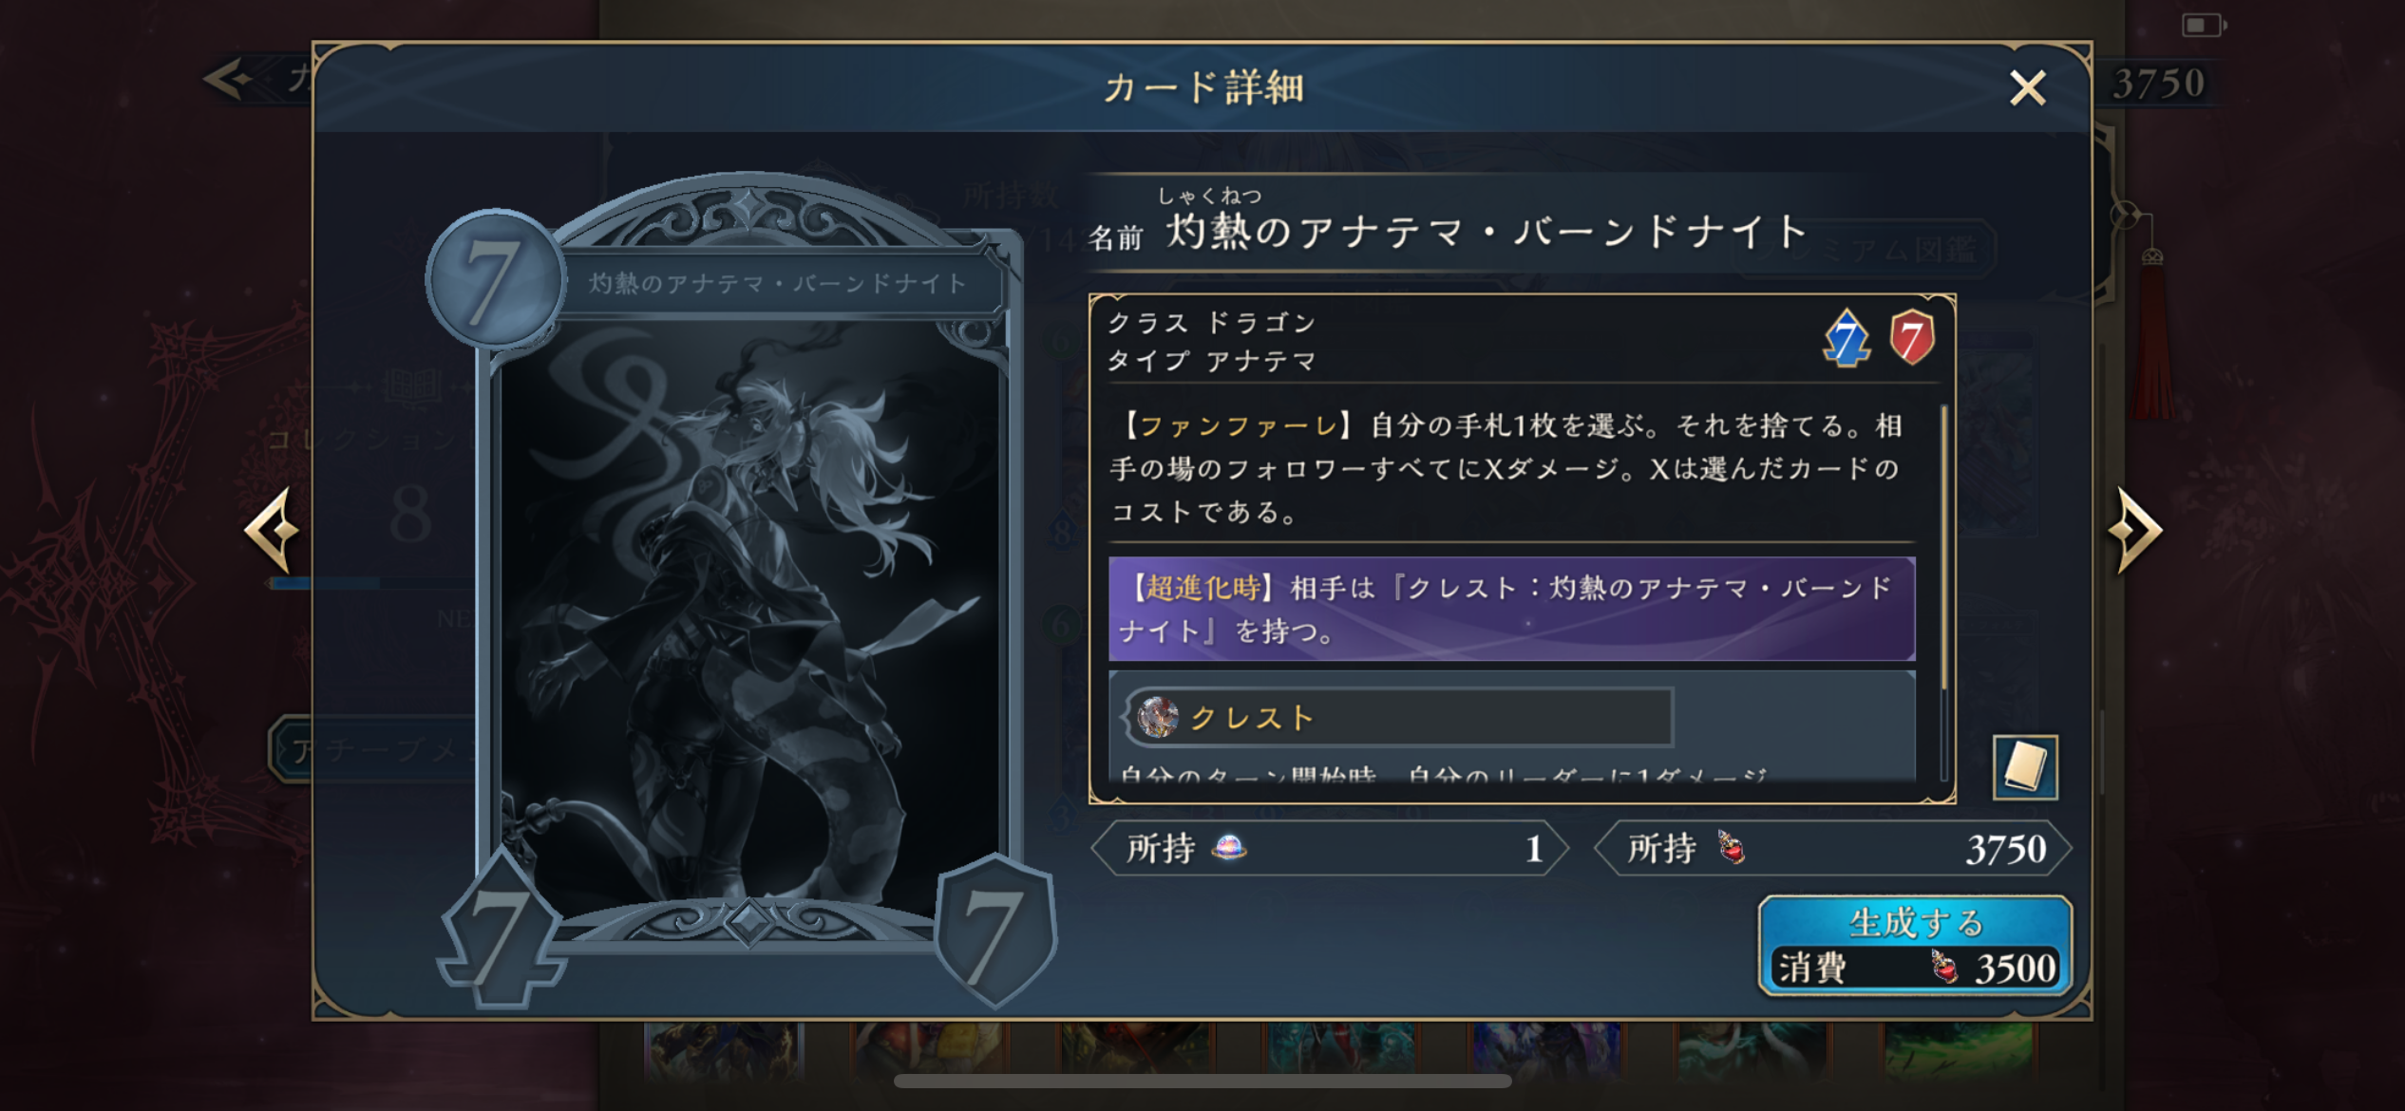Tap the back arrow behind the dialog

(x=229, y=79)
